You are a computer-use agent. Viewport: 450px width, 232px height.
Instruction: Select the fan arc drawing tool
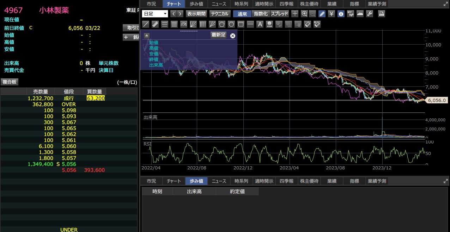click(183, 24)
